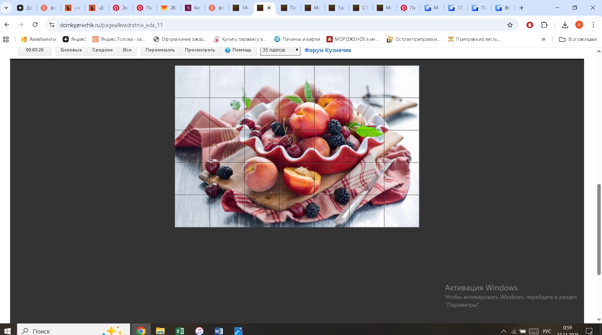Open the Авиабилеты bookmark
Viewport: 602px width, 335px height.
[x=38, y=39]
